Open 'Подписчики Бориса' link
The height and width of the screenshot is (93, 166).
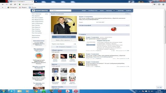(58, 44)
